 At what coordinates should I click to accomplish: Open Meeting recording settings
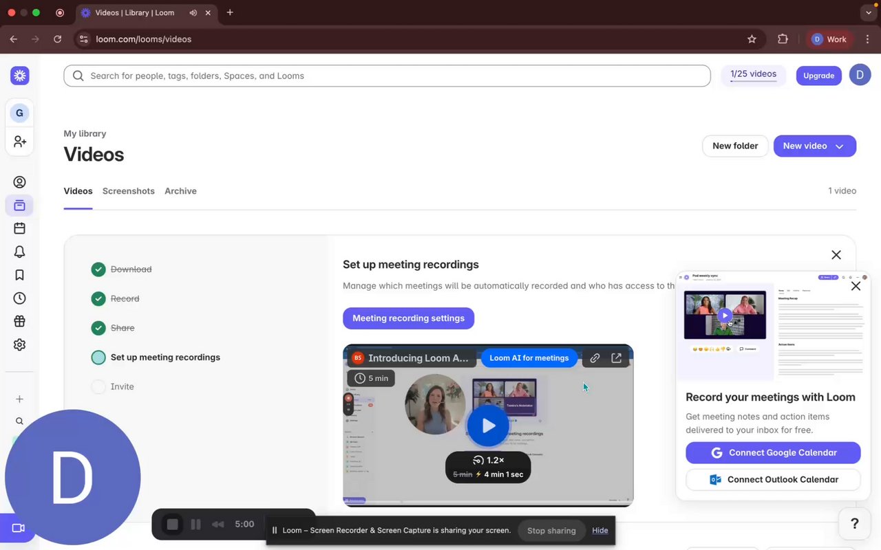pyautogui.click(x=408, y=318)
